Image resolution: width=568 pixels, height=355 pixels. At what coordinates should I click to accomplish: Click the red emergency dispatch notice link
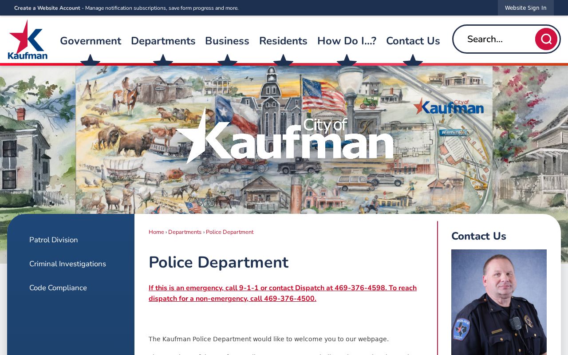(x=283, y=293)
